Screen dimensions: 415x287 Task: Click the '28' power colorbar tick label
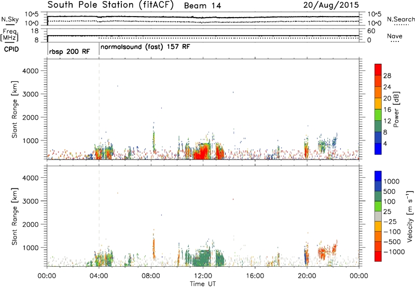click(x=387, y=76)
